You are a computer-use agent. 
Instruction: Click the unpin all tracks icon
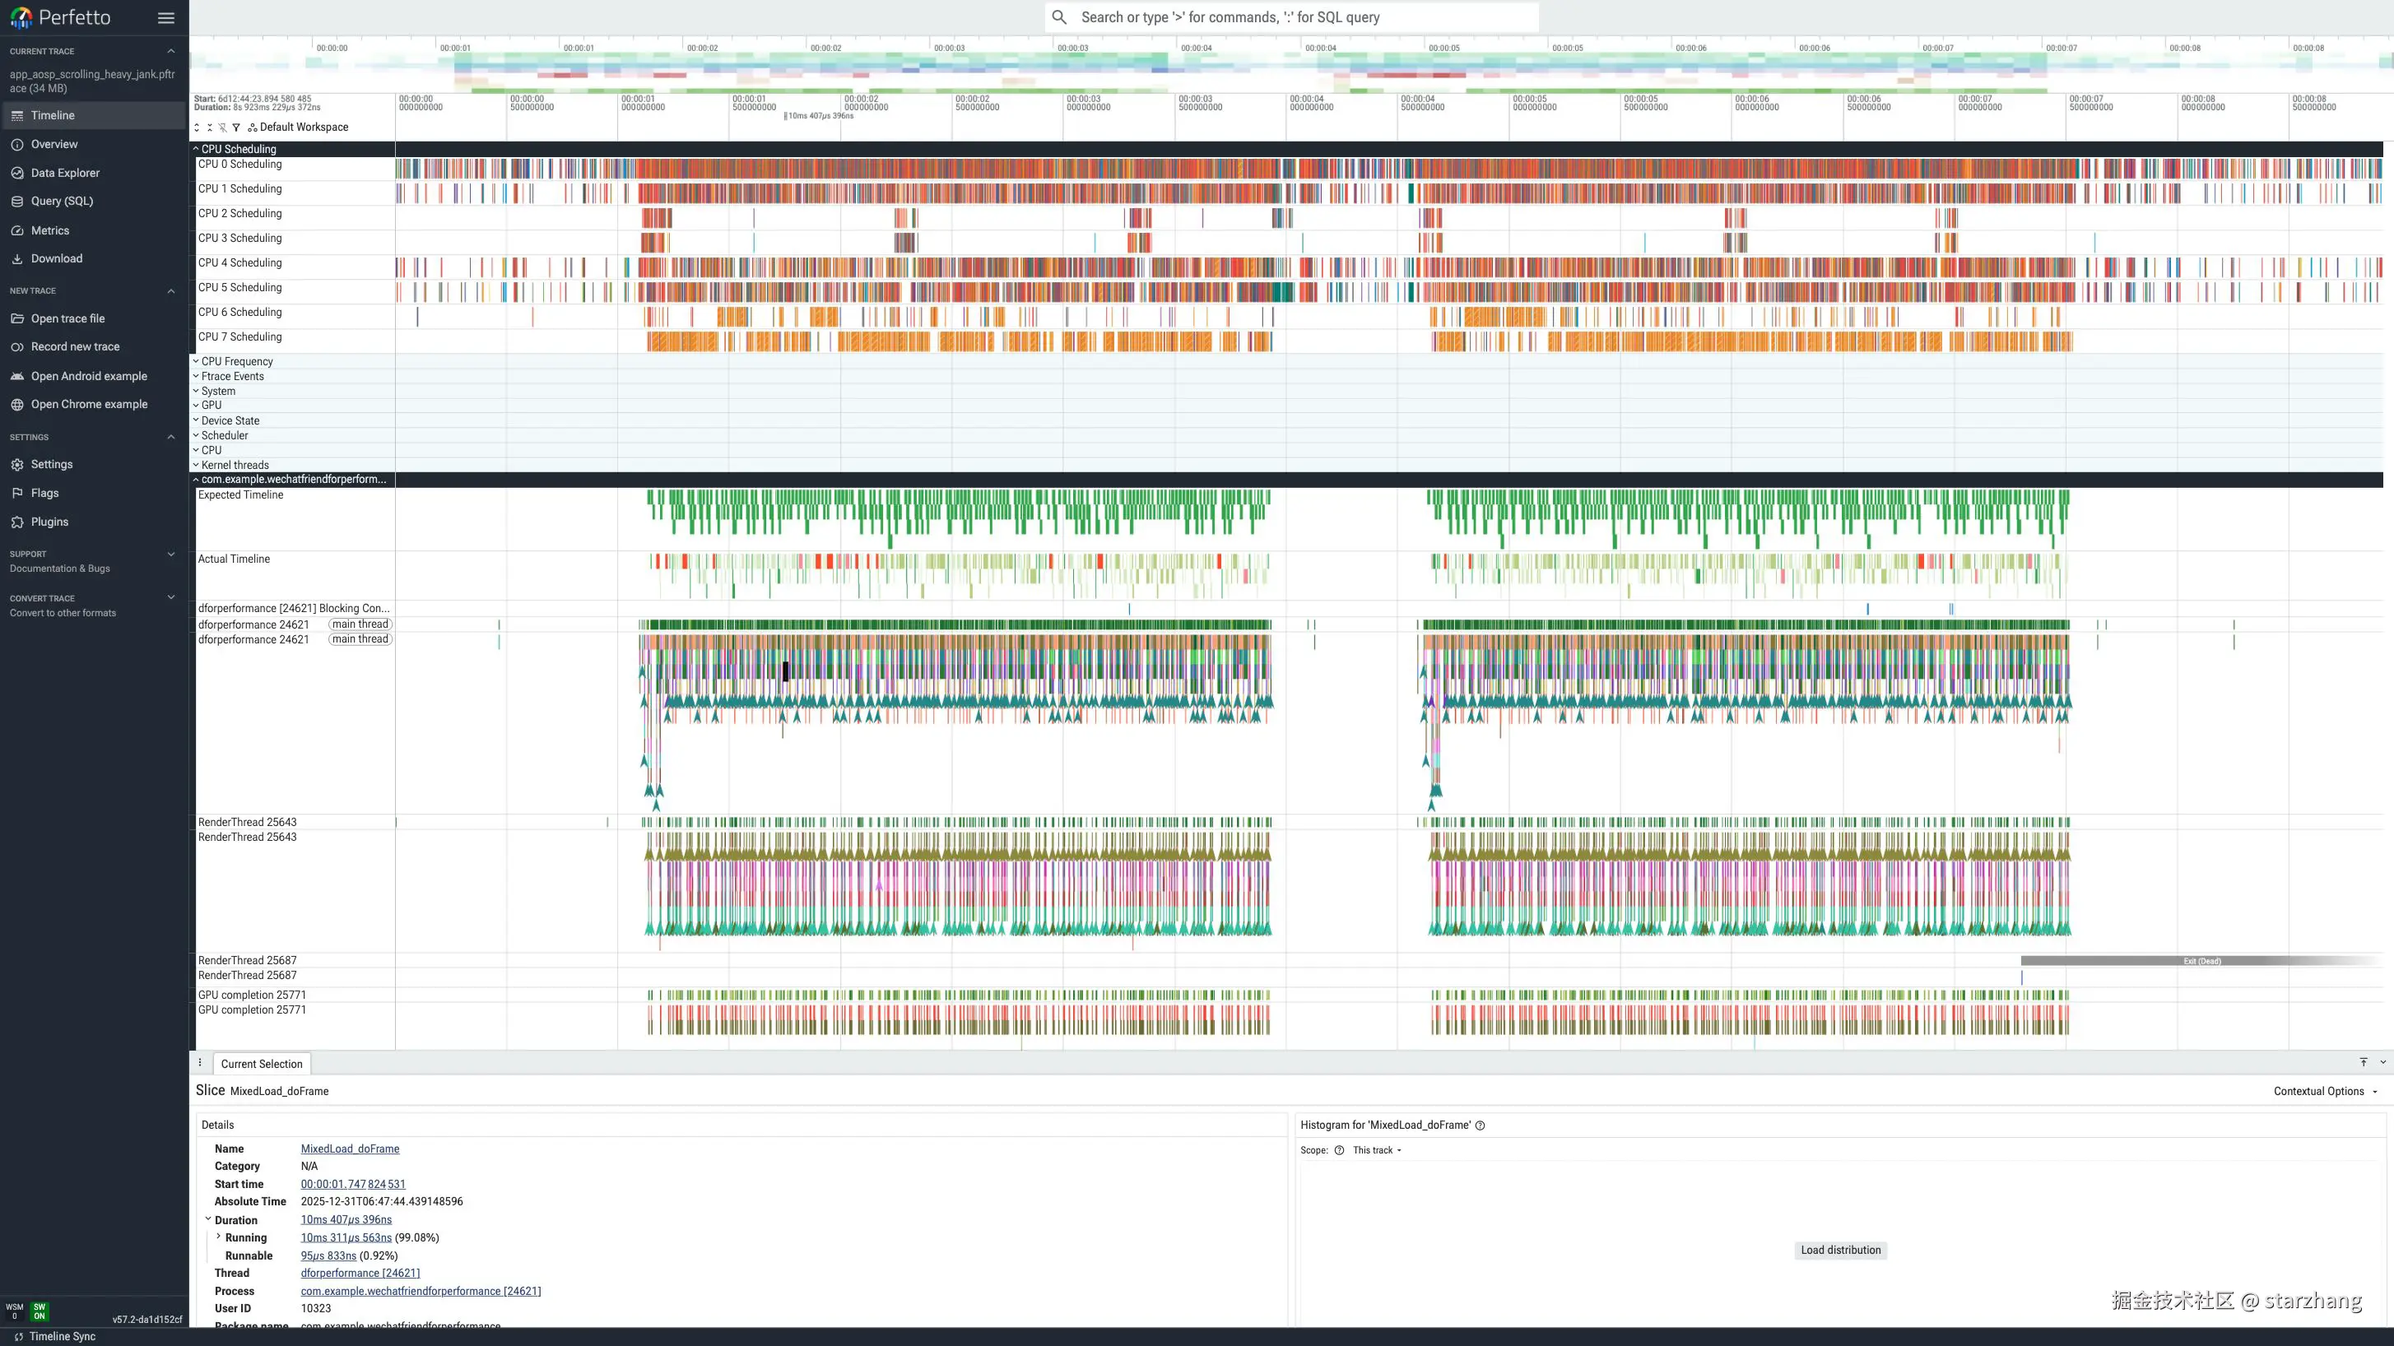point(222,128)
